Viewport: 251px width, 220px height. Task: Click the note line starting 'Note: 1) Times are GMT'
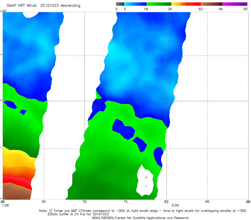(142, 211)
